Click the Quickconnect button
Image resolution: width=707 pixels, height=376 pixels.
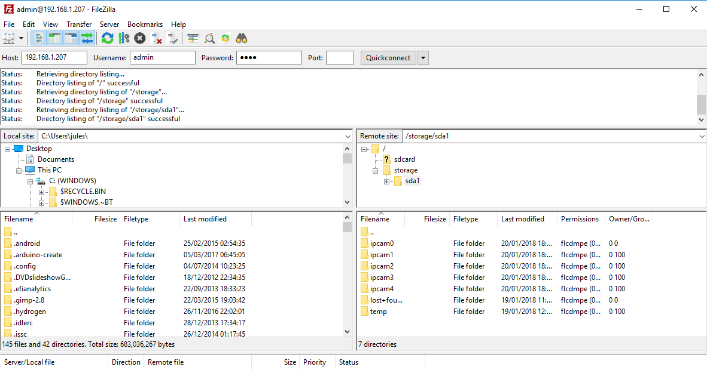(388, 58)
